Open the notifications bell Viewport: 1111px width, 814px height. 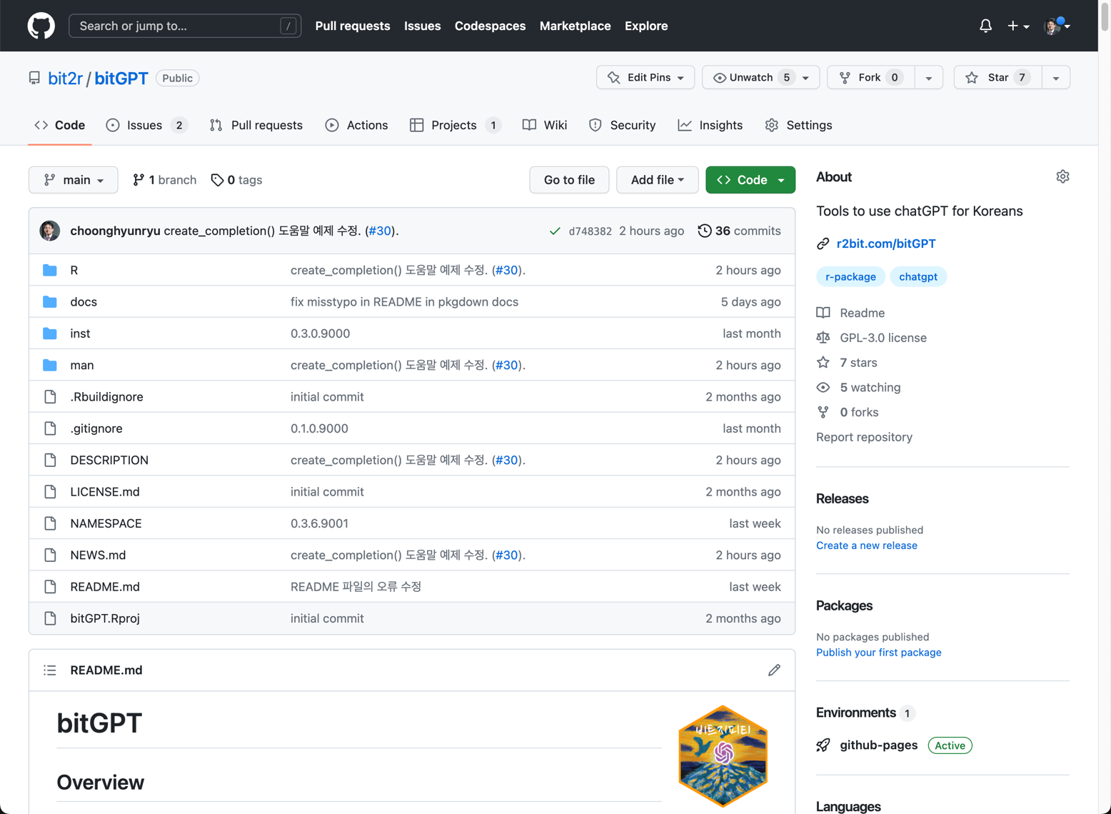(x=985, y=26)
